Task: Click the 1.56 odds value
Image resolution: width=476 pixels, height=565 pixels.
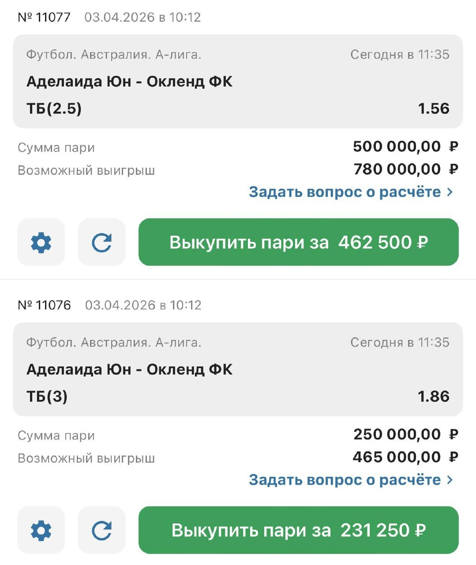Action: [433, 109]
